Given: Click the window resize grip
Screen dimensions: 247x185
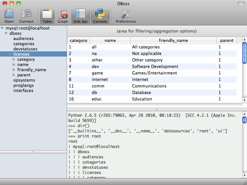Looking at the screenshot, I should 245,183.
